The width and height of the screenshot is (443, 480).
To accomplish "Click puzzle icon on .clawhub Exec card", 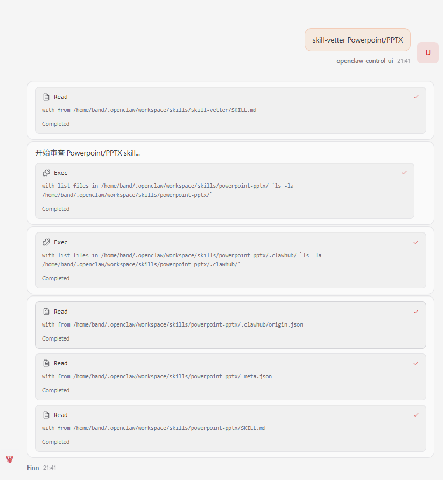I will [46, 243].
